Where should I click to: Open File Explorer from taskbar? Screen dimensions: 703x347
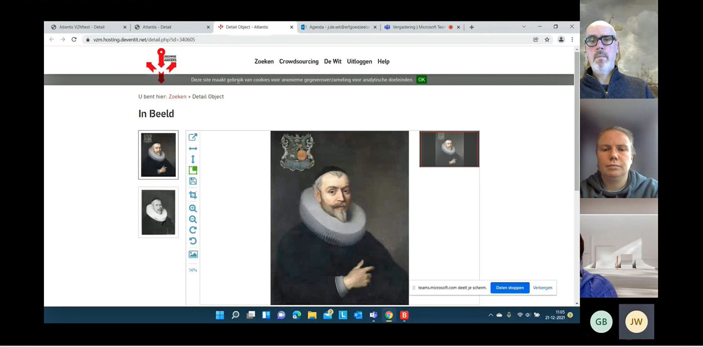point(312,315)
